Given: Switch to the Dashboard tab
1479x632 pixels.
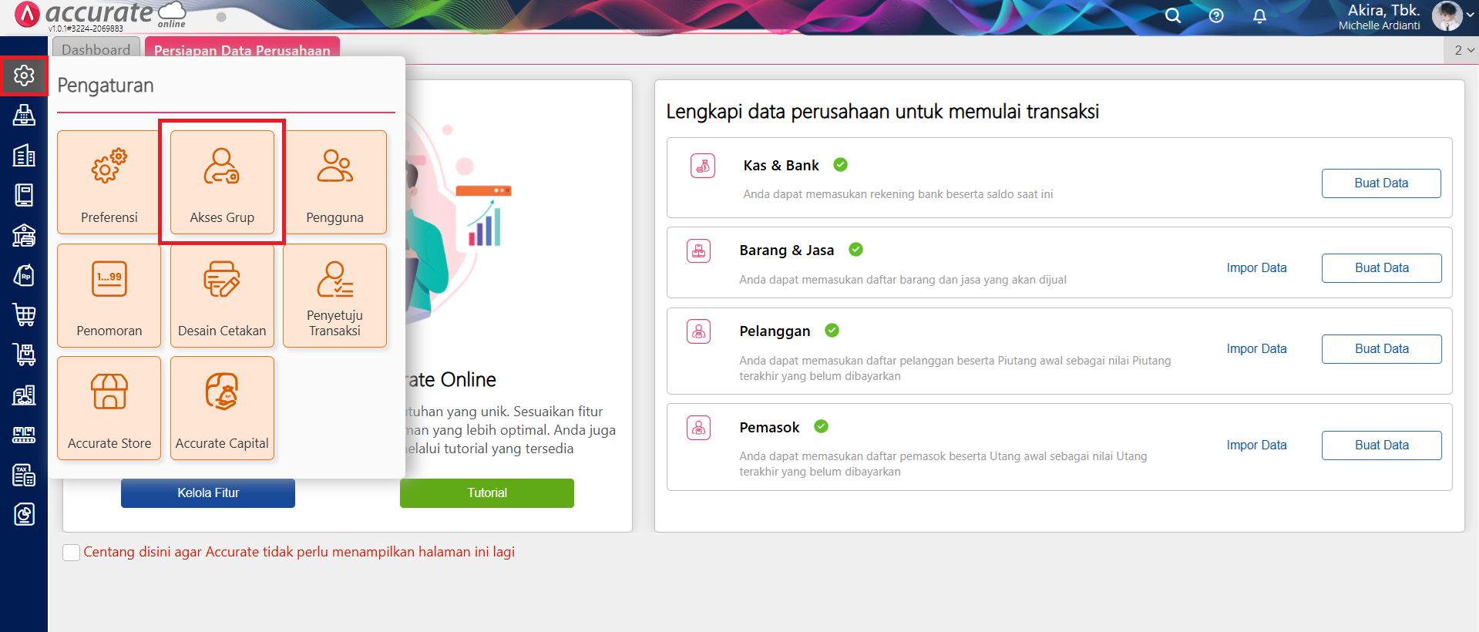Looking at the screenshot, I should coord(96,50).
